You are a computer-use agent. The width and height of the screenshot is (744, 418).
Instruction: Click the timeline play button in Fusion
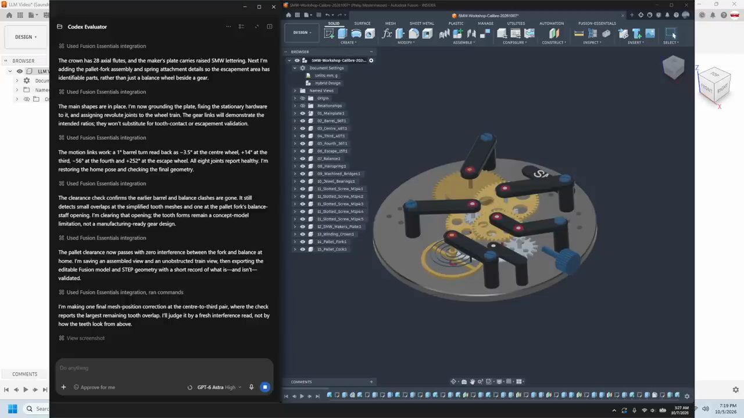(x=301, y=396)
